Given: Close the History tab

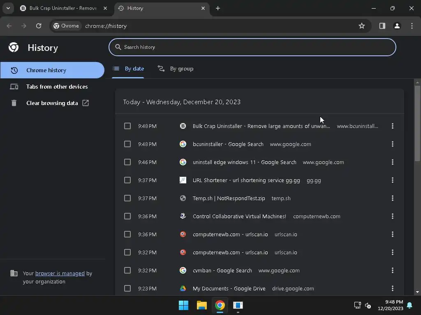Looking at the screenshot, I should tap(203, 8).
